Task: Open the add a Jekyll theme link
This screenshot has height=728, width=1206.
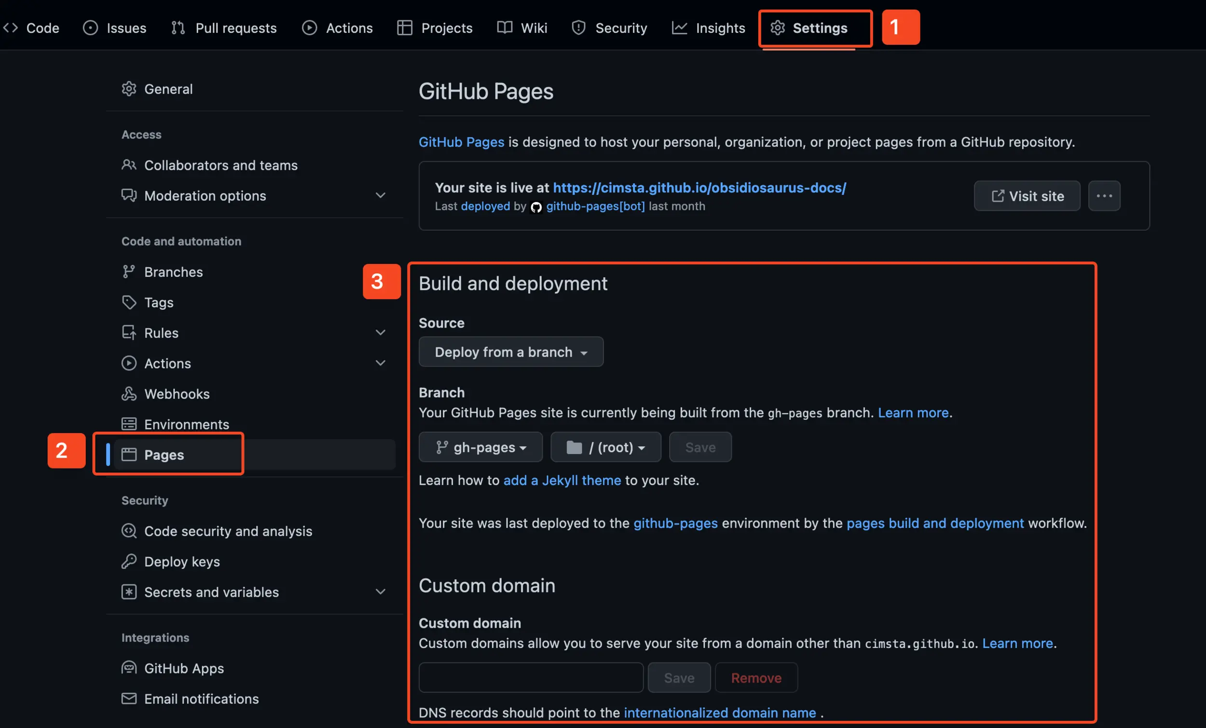Action: click(x=561, y=481)
